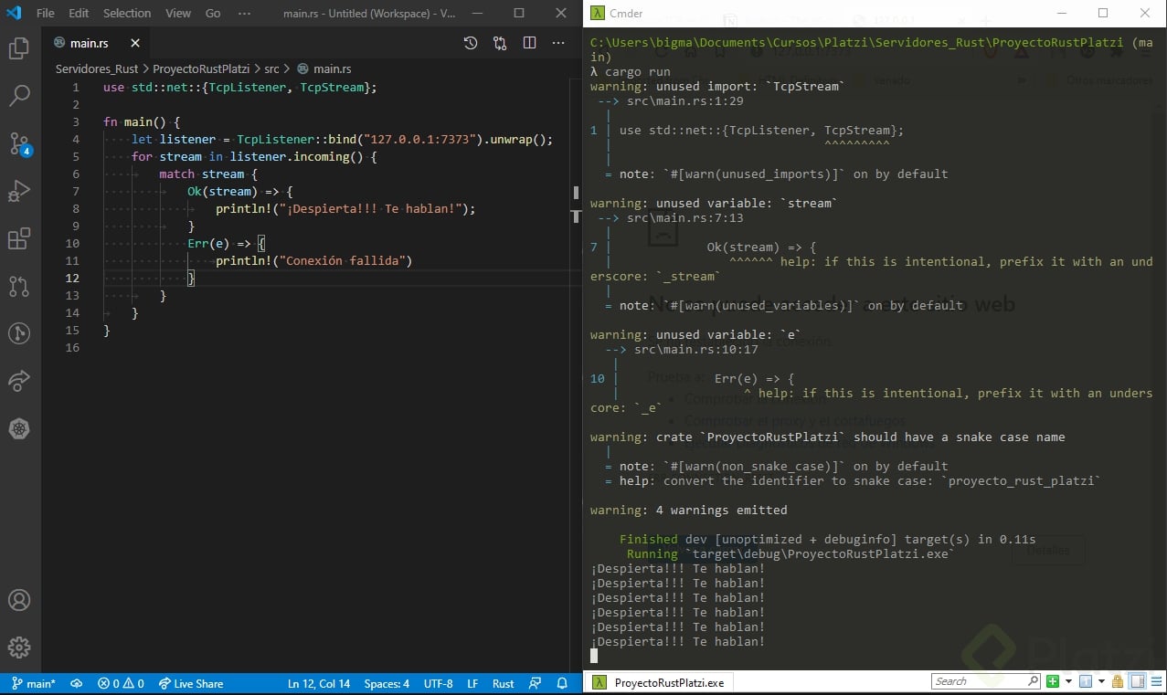Click ProyectoRustPlatzi in the breadcrumb path

[201, 68]
